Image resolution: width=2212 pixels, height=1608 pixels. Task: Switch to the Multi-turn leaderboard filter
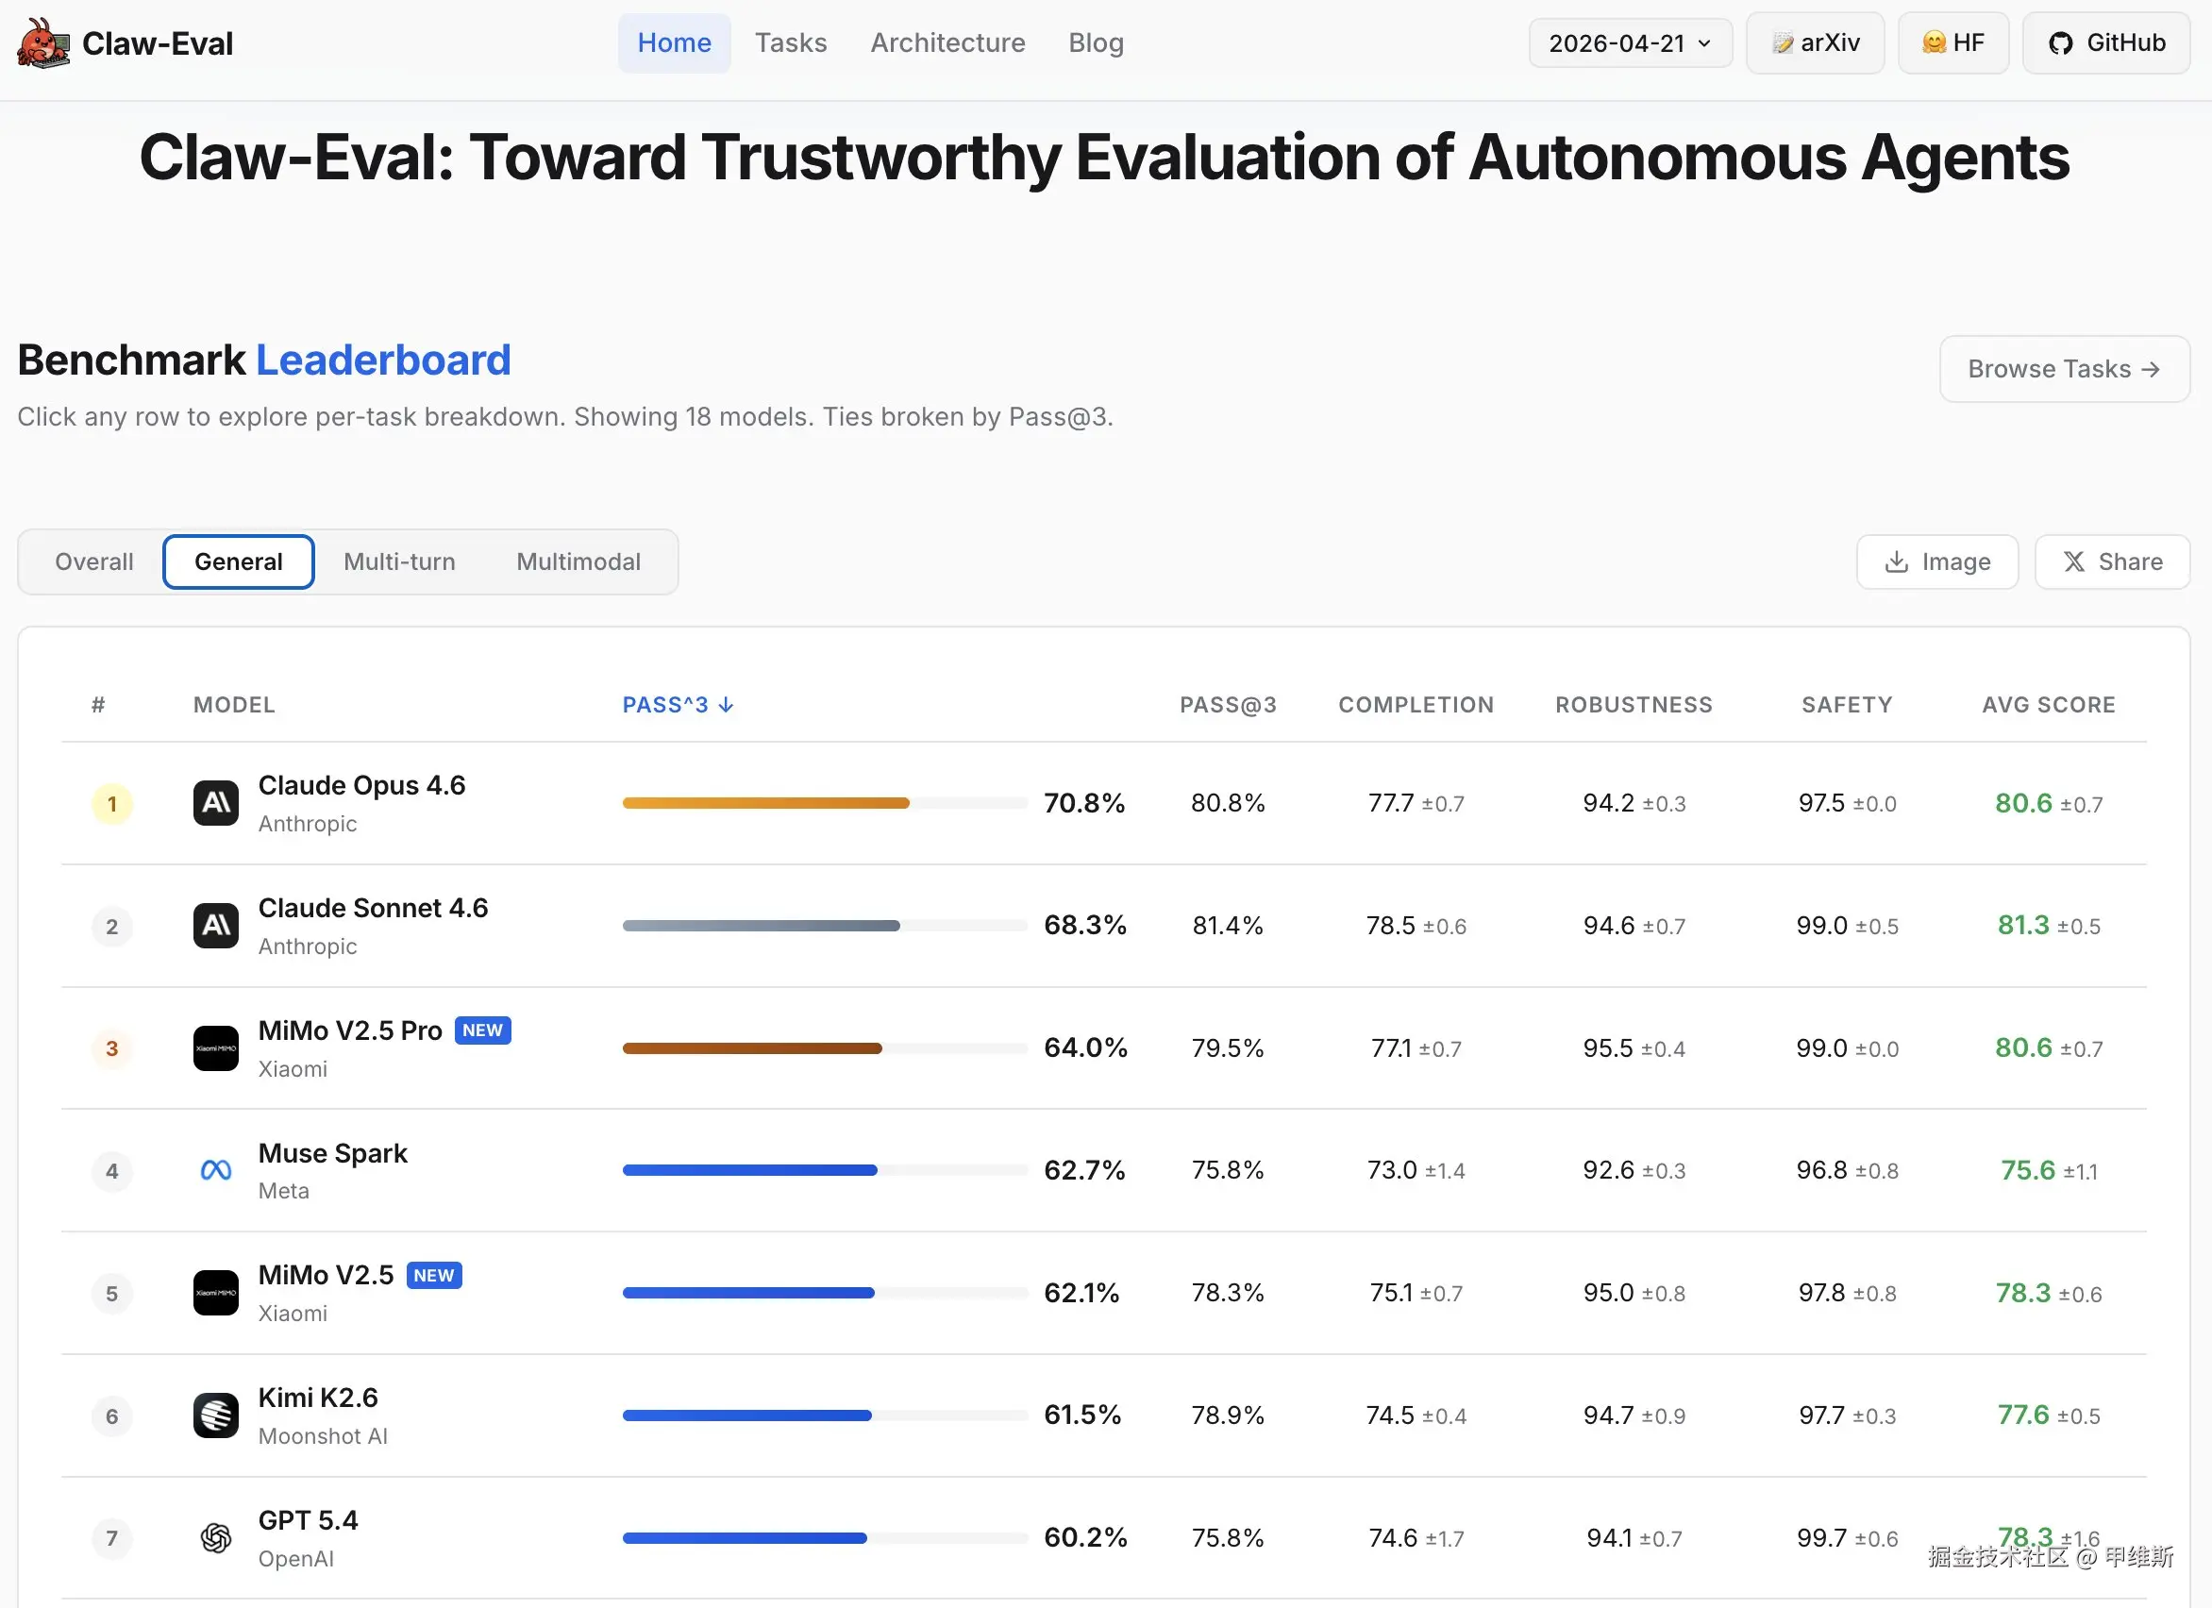coord(399,561)
